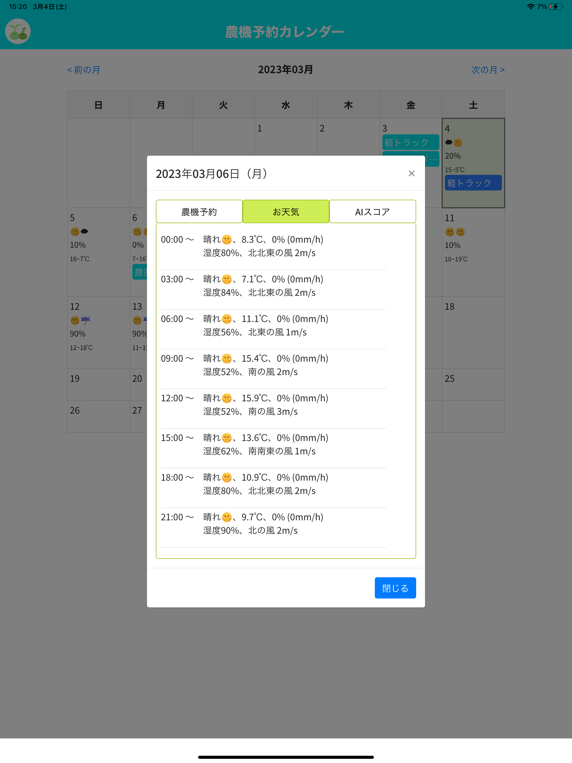This screenshot has width=572, height=763.
Task: Click the sun icon in the 21:00 forecast
Action: pyautogui.click(x=227, y=517)
